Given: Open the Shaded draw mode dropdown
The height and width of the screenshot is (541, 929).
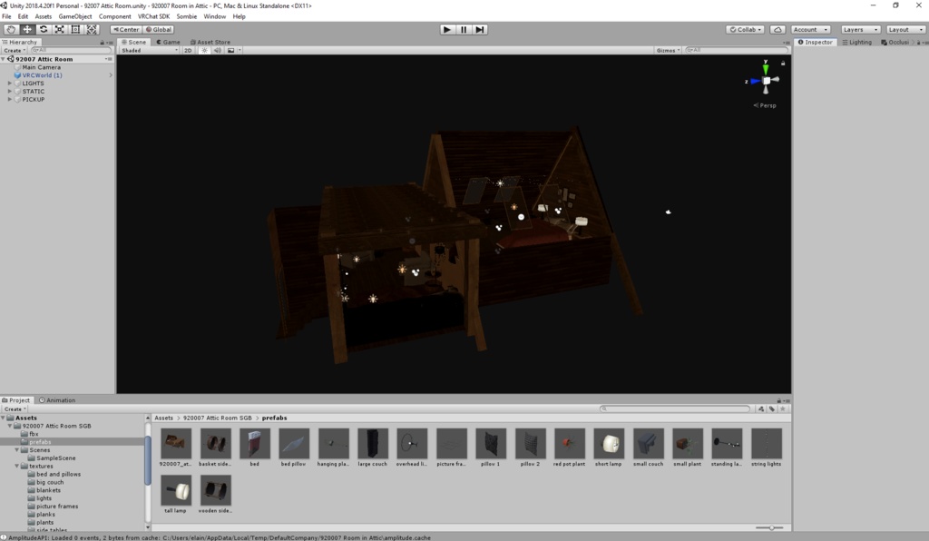Looking at the screenshot, I should (x=150, y=50).
